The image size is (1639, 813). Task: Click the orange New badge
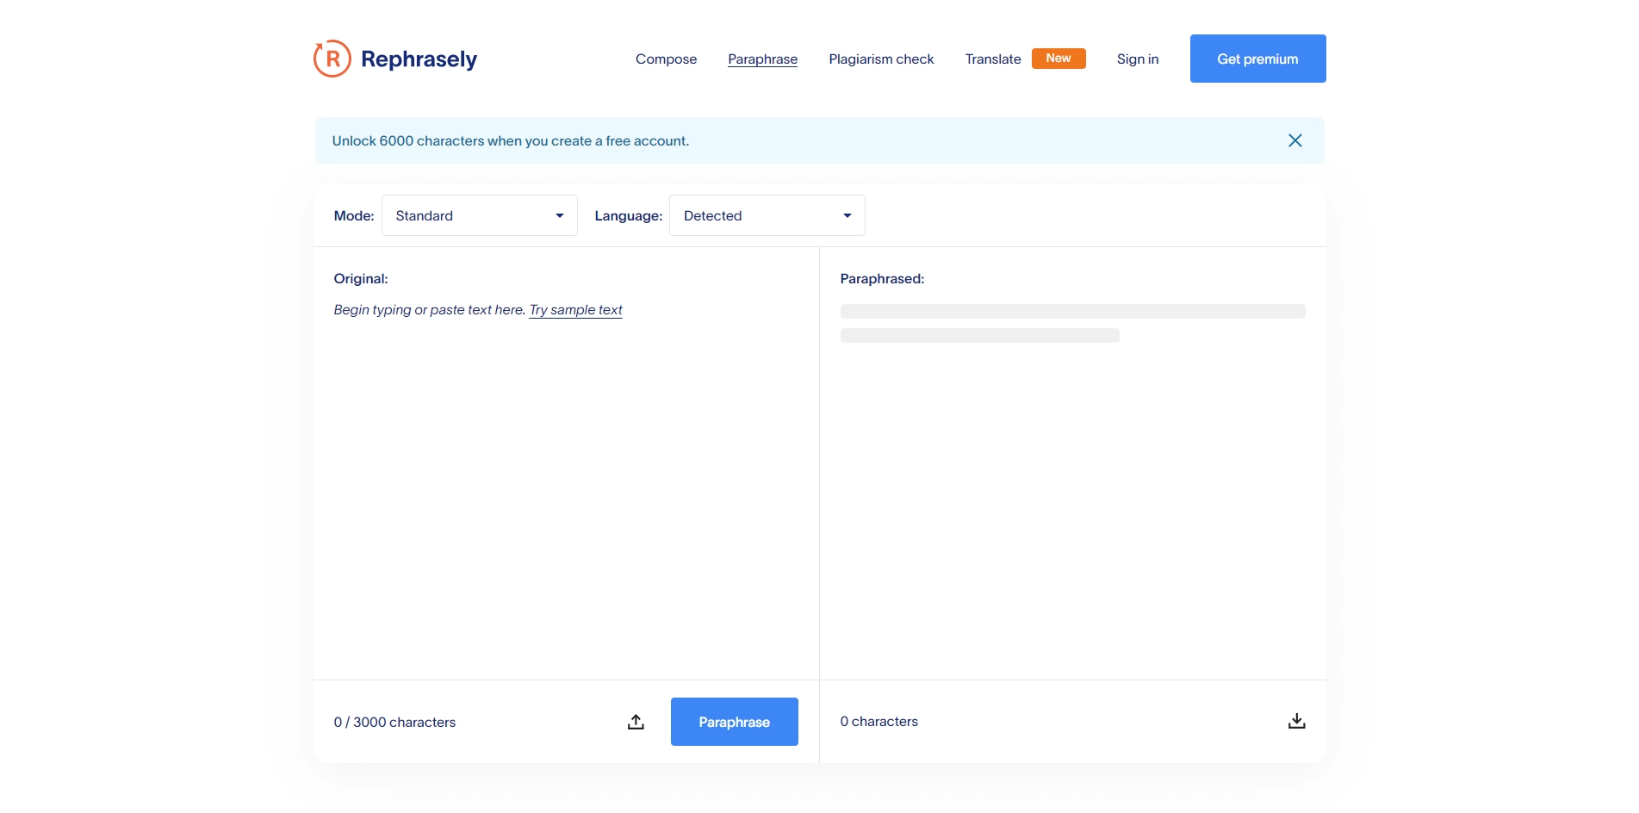pos(1059,58)
